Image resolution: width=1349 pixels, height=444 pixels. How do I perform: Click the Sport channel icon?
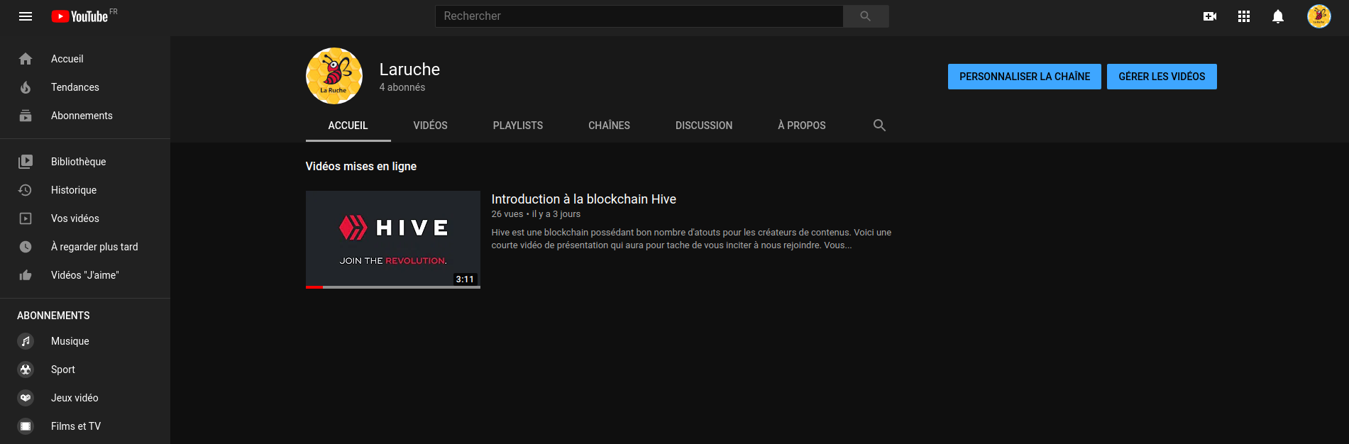point(26,370)
